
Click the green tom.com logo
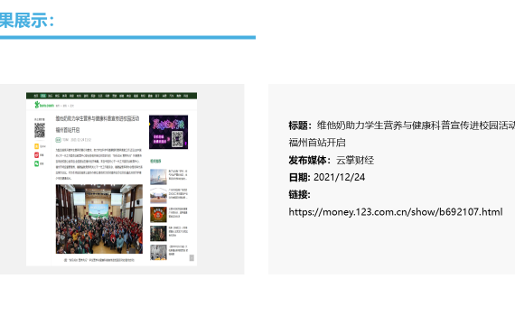[44, 105]
